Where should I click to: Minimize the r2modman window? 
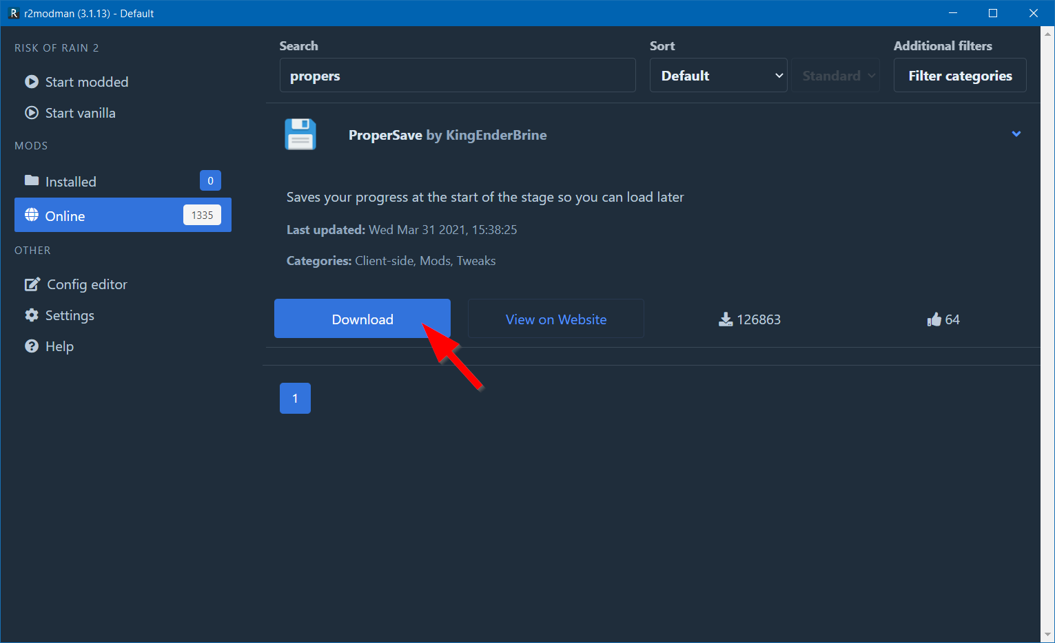point(953,13)
